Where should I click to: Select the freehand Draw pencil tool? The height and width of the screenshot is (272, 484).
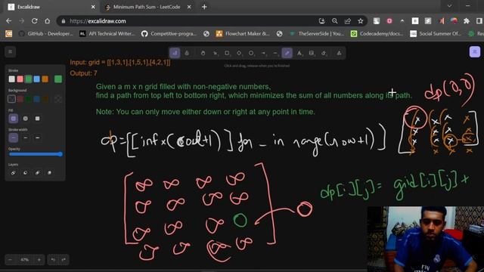coord(287,53)
